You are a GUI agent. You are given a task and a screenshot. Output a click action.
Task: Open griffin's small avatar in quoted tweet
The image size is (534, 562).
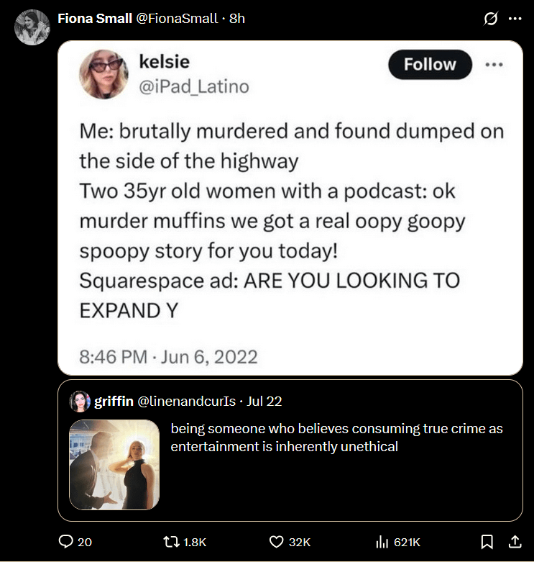tap(80, 401)
